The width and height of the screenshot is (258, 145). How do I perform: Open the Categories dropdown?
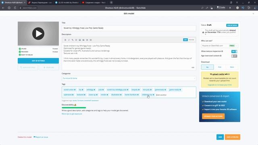coord(129,79)
